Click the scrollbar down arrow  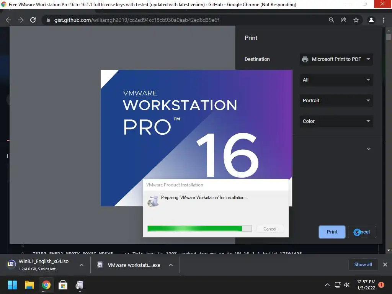click(389, 250)
